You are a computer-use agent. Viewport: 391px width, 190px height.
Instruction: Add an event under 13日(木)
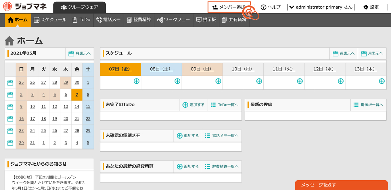tap(382, 81)
